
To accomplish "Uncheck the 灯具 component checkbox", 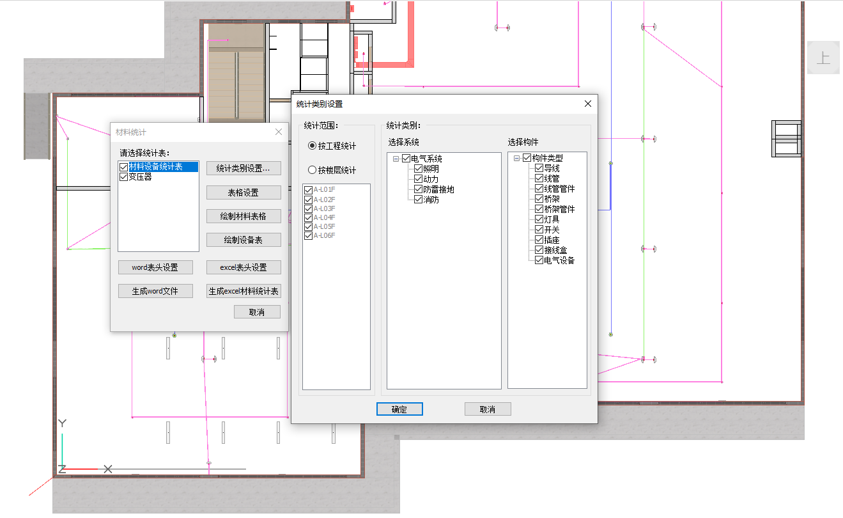I will 539,219.
